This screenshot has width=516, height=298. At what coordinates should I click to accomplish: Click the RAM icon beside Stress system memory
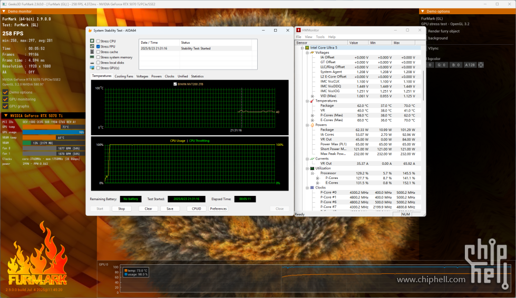pyautogui.click(x=92, y=57)
